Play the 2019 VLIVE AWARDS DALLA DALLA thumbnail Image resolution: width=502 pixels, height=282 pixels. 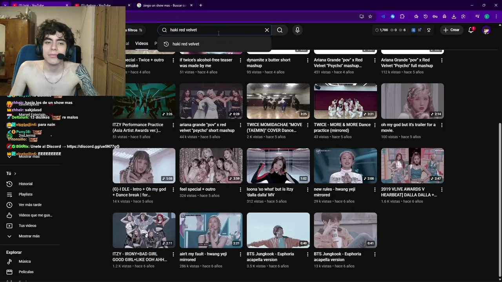click(x=413, y=166)
